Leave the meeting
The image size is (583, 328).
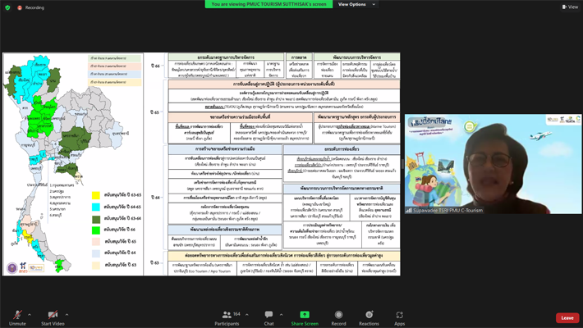pos(567,317)
